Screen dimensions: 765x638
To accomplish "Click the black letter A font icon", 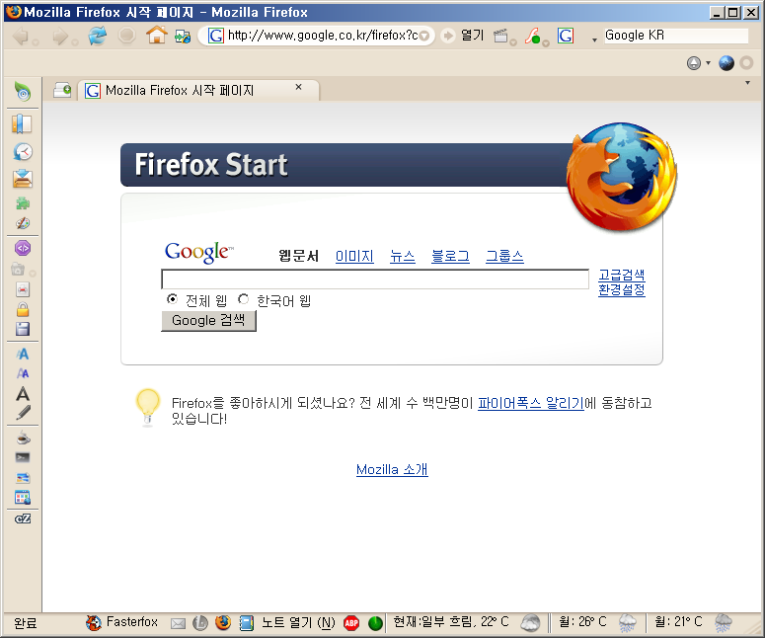I will (23, 393).
